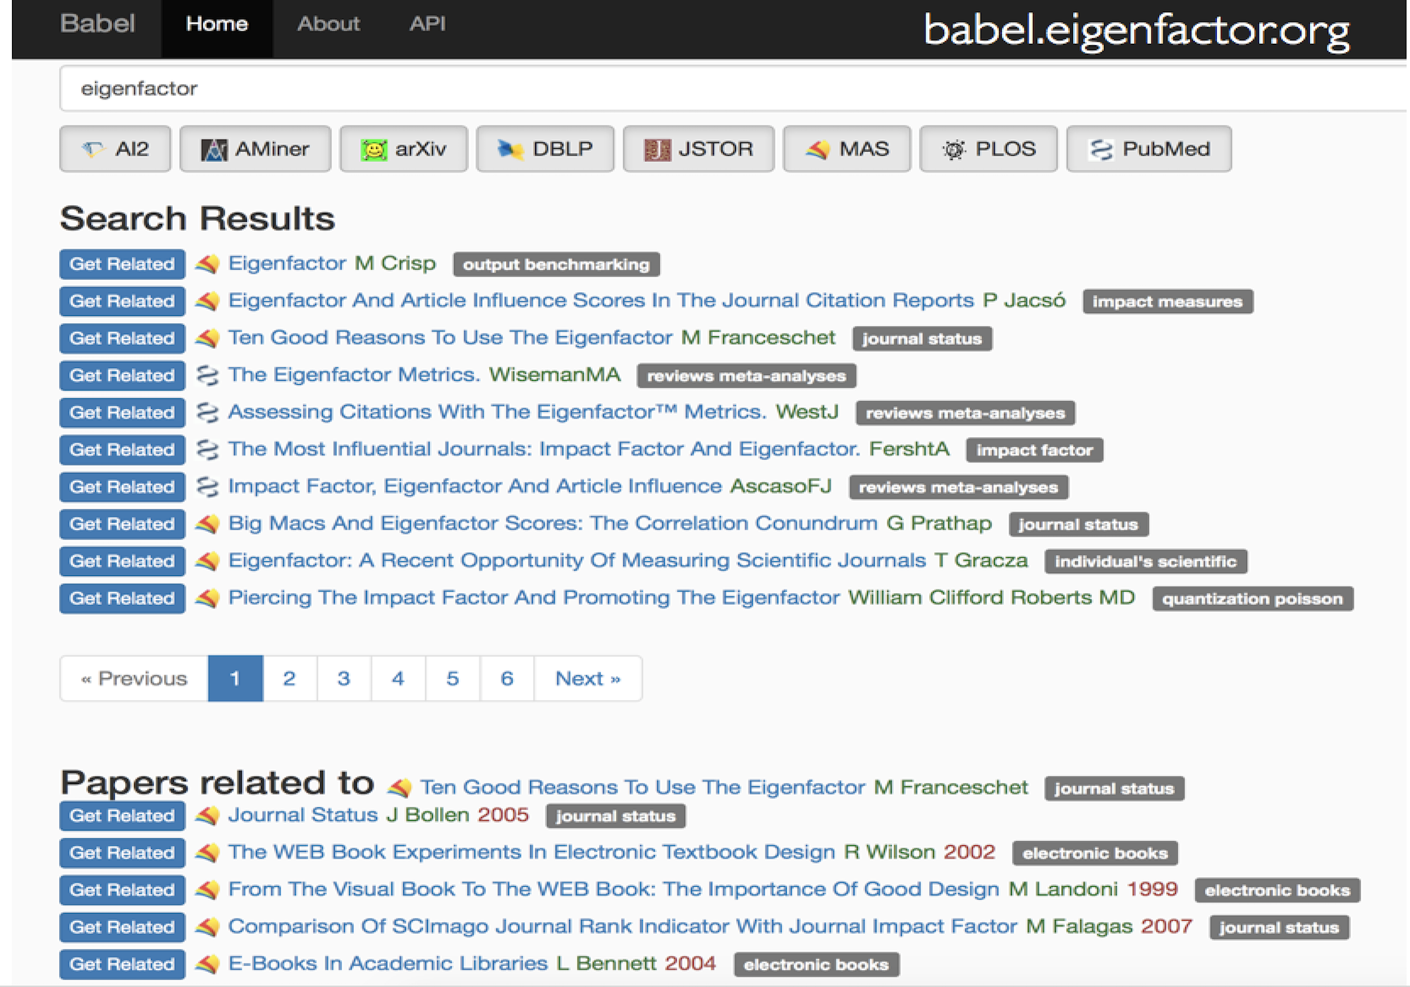Click MAS icon beside T Gracza paper
1410x987 pixels.
(x=207, y=561)
